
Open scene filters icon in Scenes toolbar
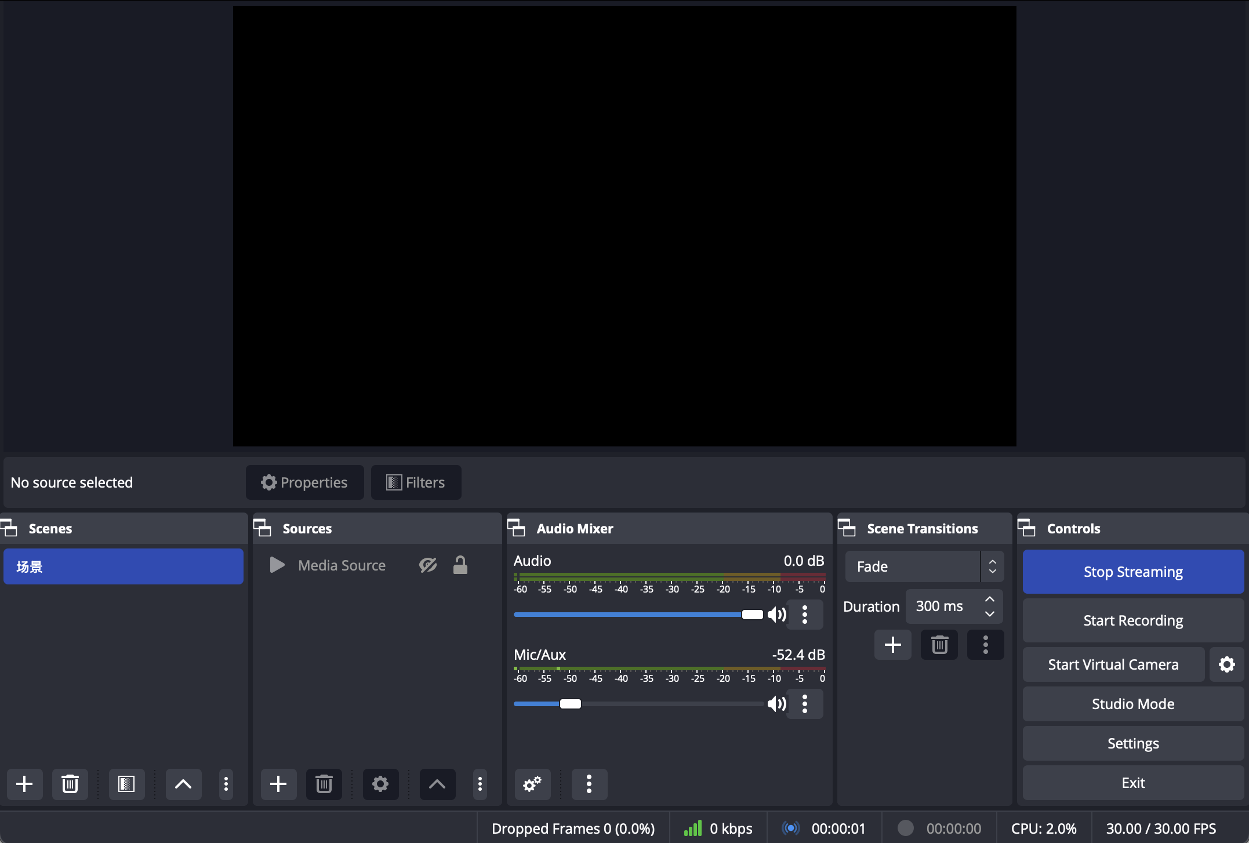126,784
